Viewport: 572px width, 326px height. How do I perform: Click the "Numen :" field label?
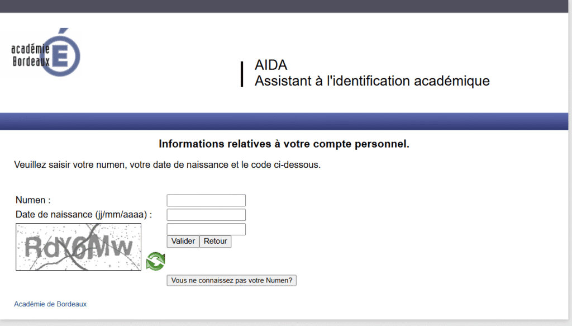(x=33, y=200)
